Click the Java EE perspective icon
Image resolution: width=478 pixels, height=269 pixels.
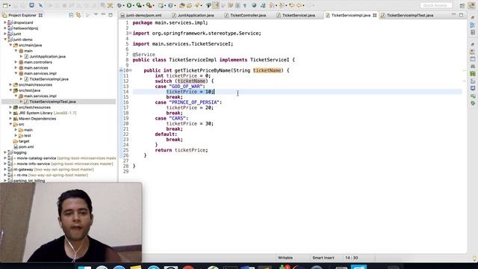472,5
